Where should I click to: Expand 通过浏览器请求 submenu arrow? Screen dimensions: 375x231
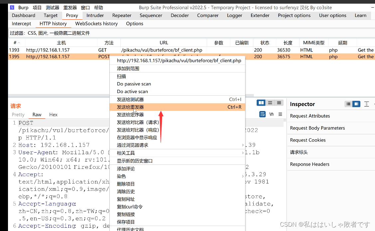(242, 145)
